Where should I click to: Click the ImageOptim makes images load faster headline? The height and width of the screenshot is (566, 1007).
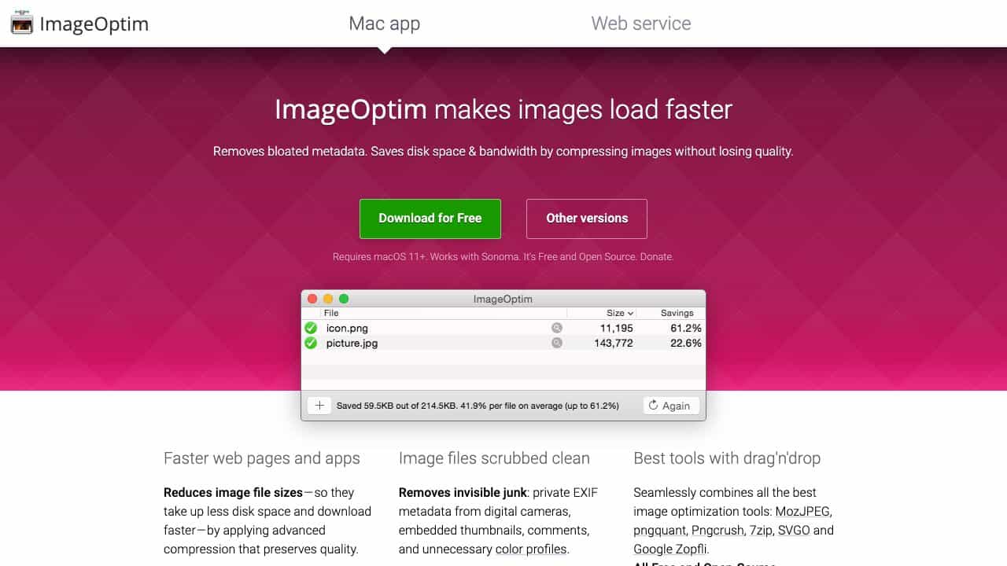pyautogui.click(x=503, y=109)
